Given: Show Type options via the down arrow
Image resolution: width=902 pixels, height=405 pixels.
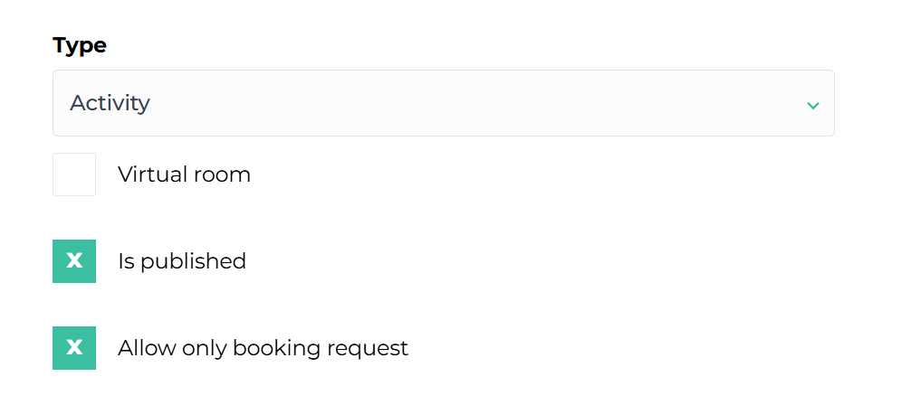Looking at the screenshot, I should coord(812,105).
